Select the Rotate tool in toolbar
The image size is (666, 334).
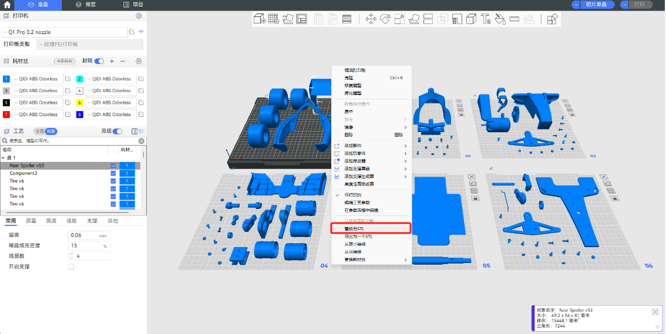385,19
